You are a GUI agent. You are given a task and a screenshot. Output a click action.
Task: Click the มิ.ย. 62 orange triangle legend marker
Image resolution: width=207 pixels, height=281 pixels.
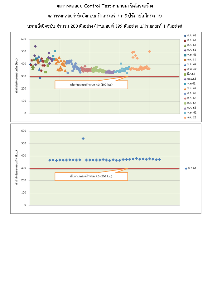click(185, 88)
